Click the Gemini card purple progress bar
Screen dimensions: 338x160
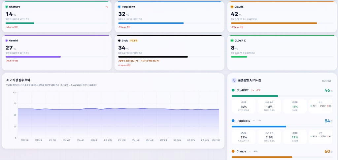33,57
